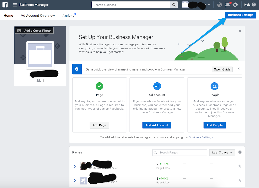This screenshot has height=188, width=259.
Task: Click the briefcase profile picture
Action: [40, 55]
